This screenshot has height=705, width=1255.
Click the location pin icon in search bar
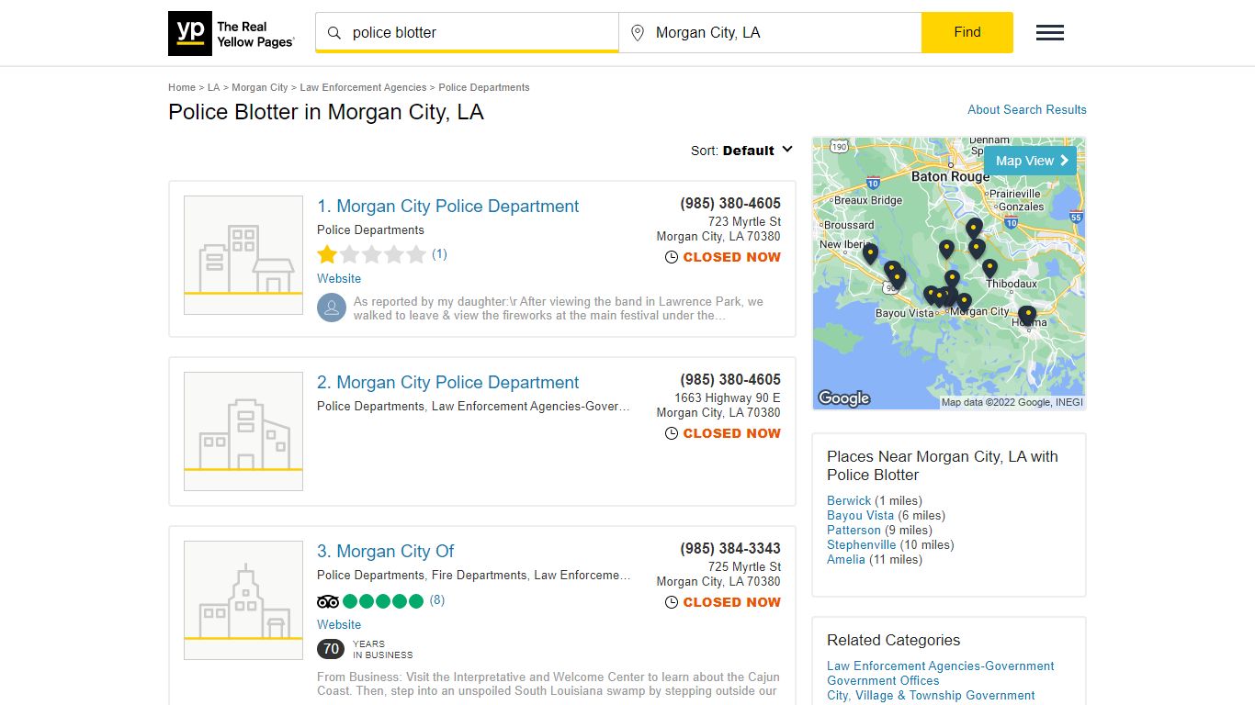point(638,33)
